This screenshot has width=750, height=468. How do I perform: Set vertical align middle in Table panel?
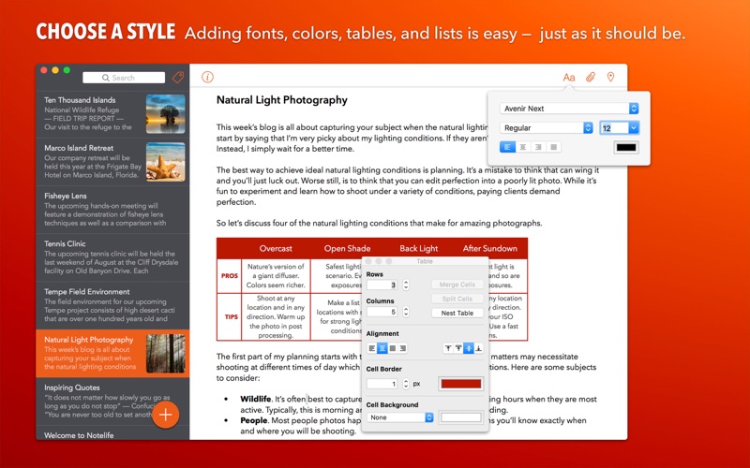(x=469, y=348)
